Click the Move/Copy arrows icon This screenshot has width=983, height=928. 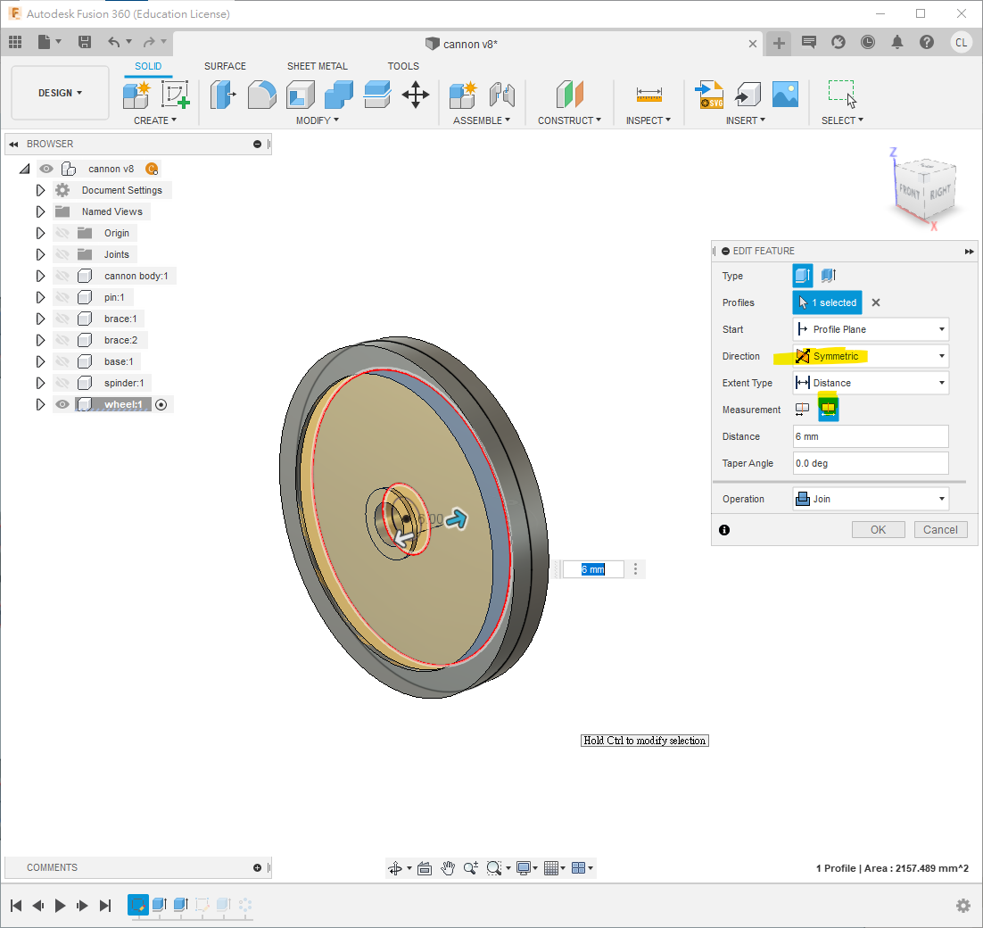pos(416,94)
